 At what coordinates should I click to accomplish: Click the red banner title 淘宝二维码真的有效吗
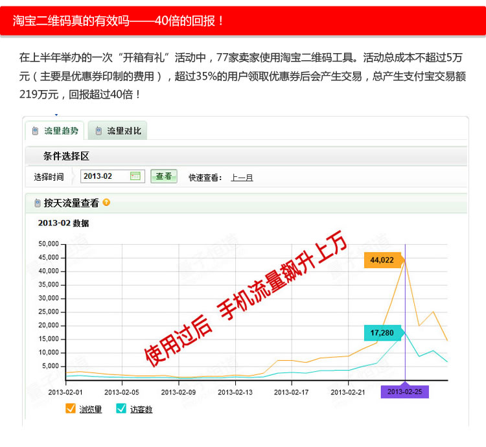pos(71,21)
